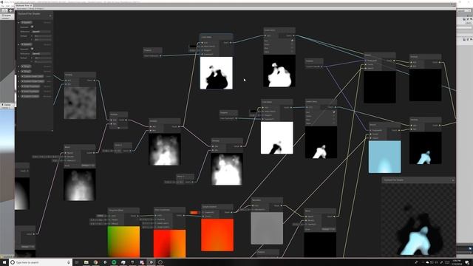
Task: Open the dropdown on the noise node with black preview
Action: pos(327,229)
